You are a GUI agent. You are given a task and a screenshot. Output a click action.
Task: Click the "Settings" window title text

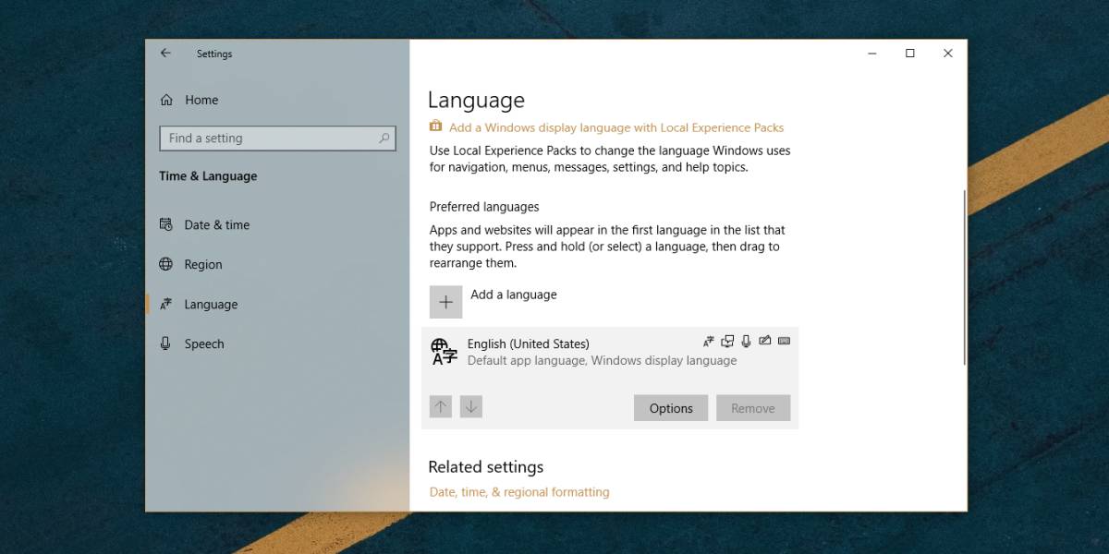click(x=214, y=54)
